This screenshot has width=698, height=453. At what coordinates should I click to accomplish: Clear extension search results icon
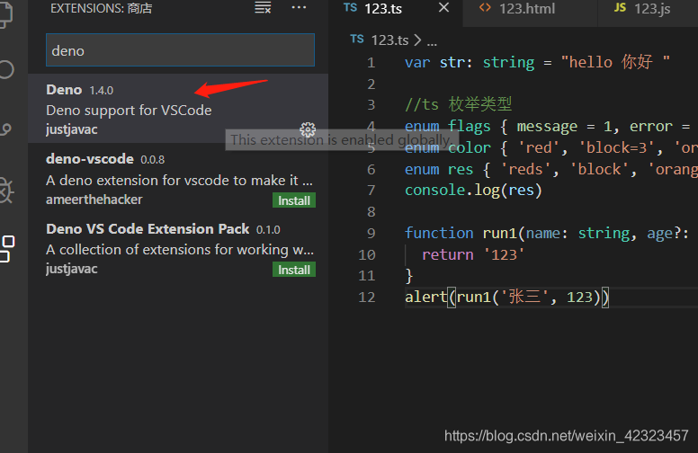(x=263, y=7)
